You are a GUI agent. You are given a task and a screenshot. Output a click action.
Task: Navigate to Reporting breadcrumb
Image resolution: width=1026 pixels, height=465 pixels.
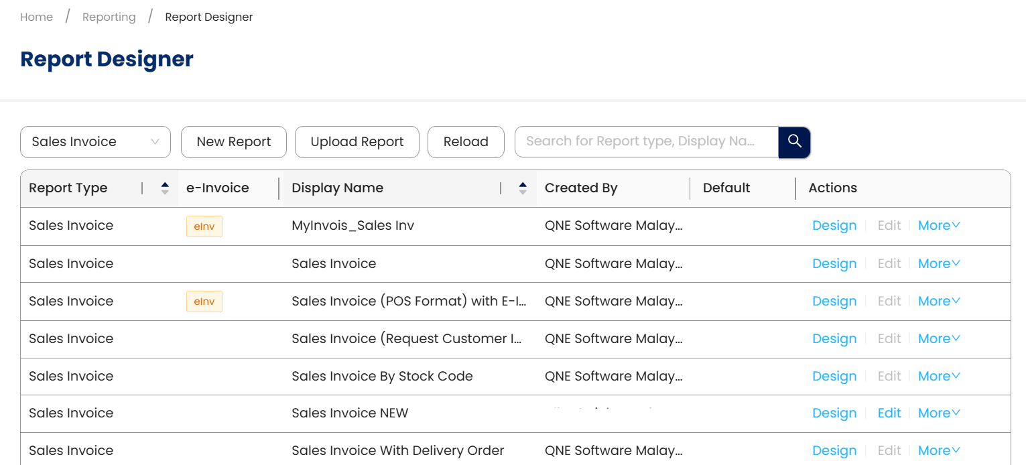pos(109,17)
